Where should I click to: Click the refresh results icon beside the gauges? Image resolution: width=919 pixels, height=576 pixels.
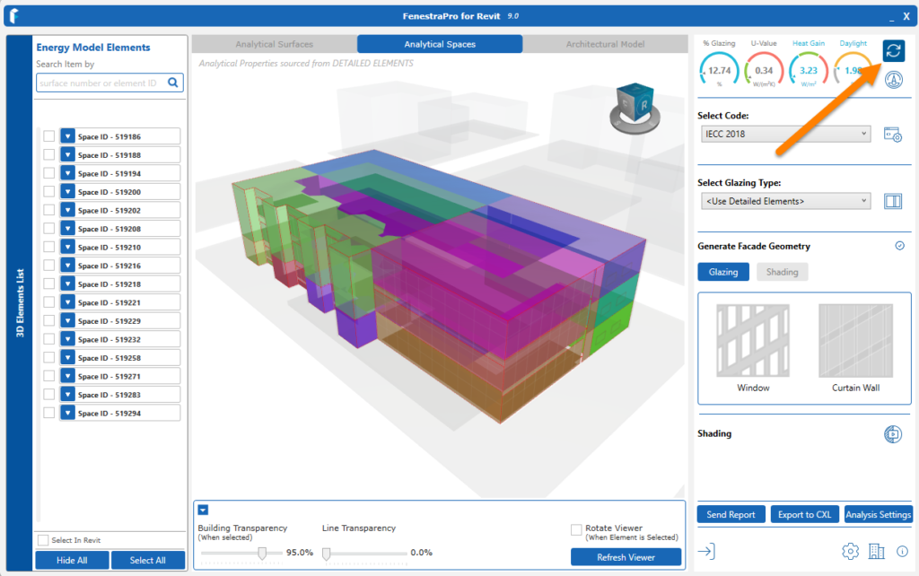coord(893,50)
